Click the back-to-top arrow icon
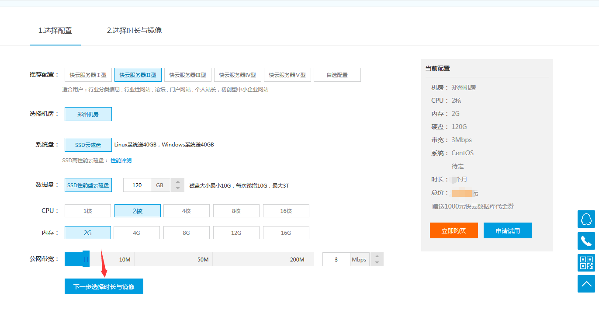The width and height of the screenshot is (599, 331). (586, 284)
